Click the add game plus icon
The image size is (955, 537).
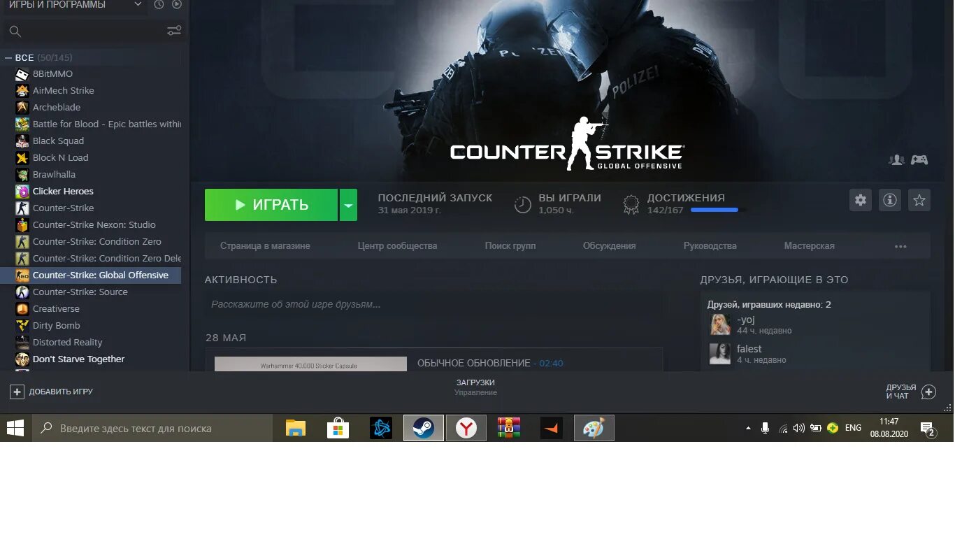click(17, 392)
